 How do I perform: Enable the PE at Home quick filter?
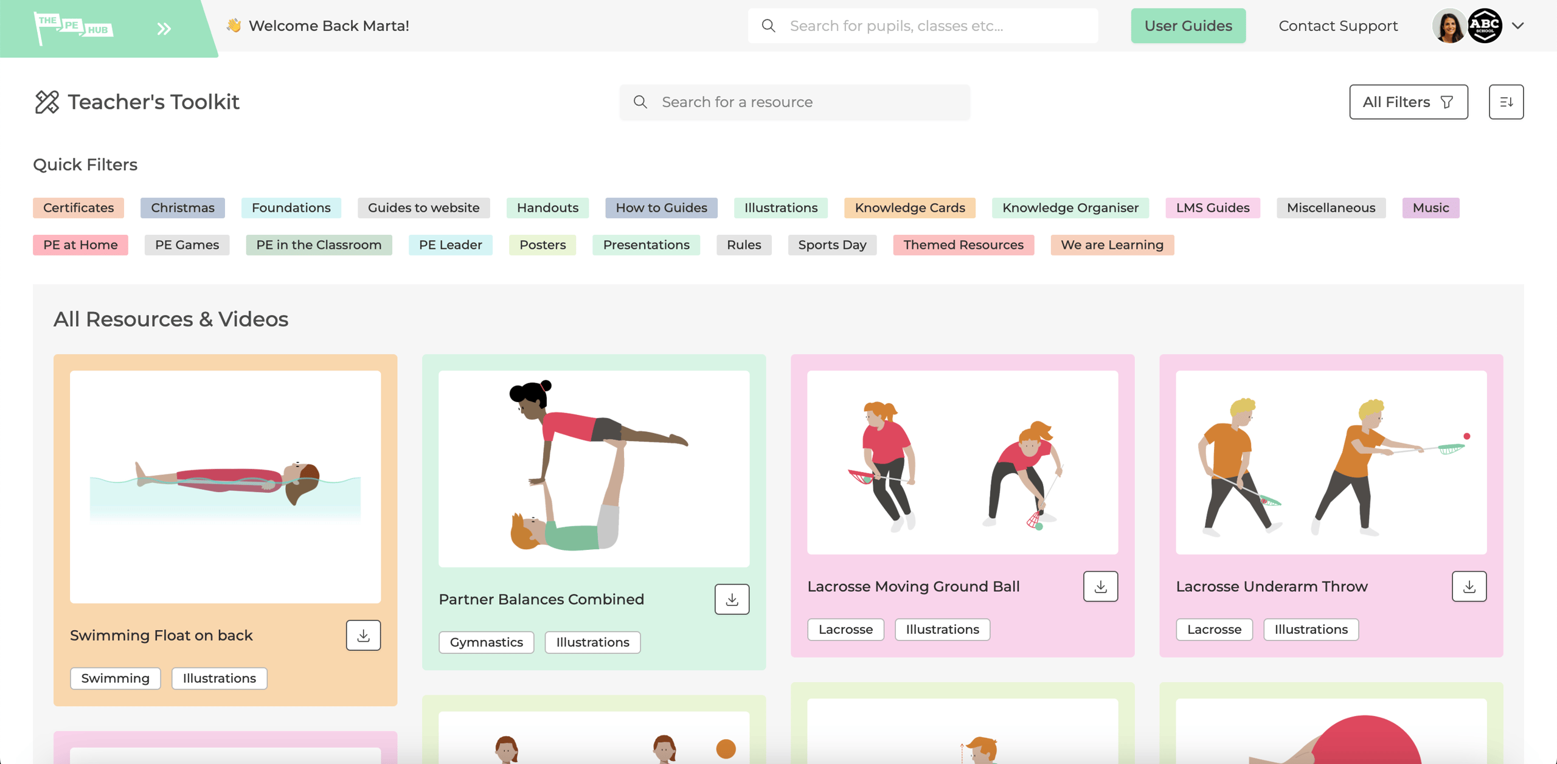tap(80, 245)
